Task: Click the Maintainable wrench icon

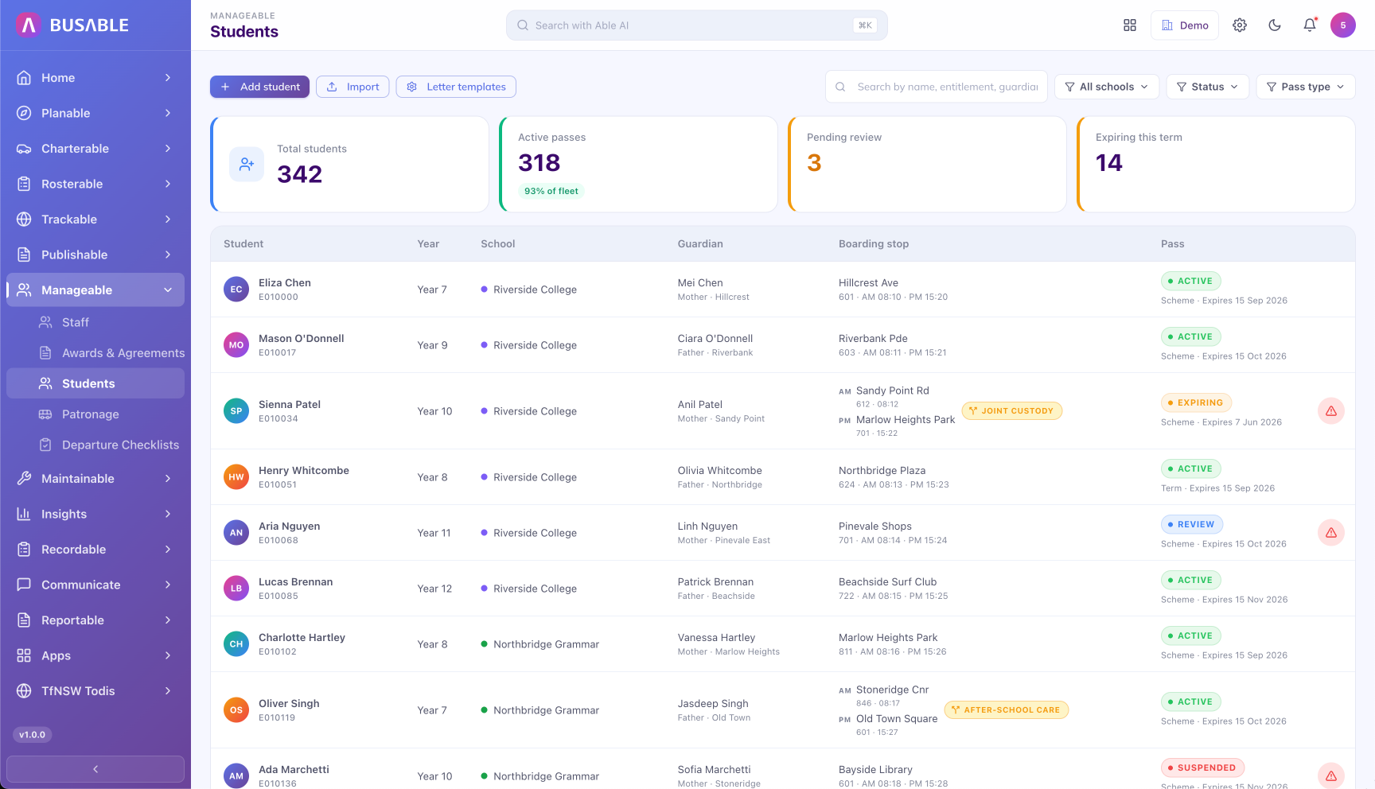Action: click(24, 479)
